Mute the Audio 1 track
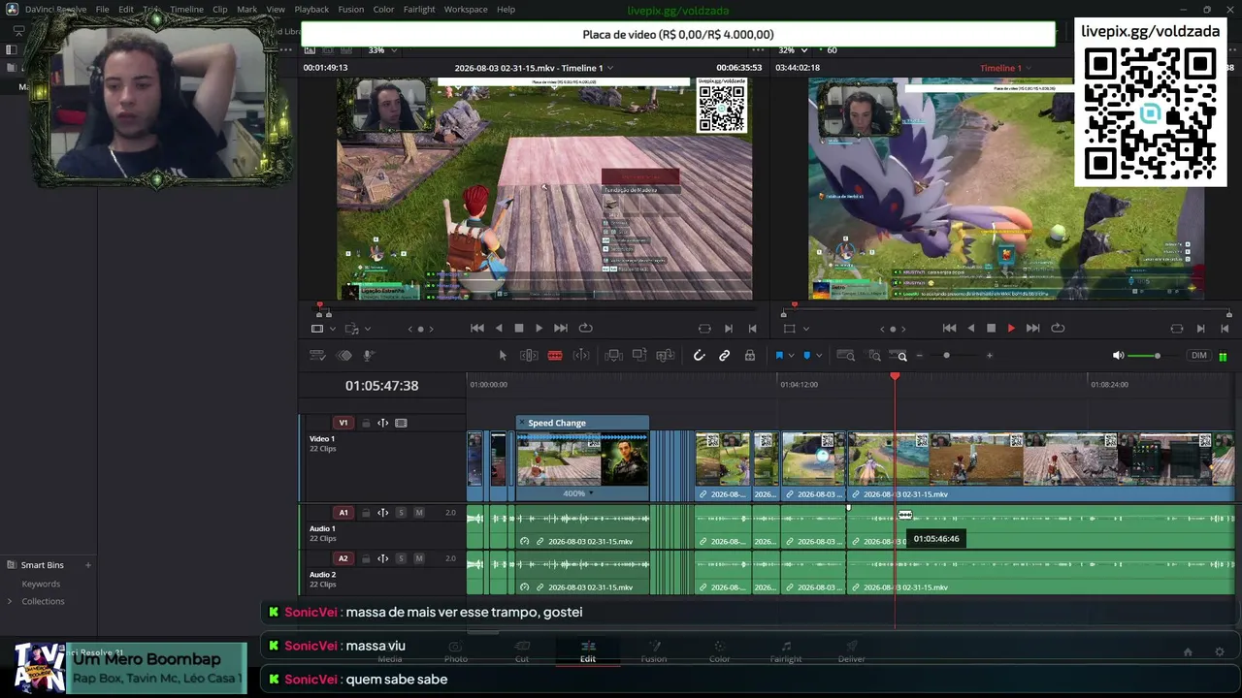 (419, 513)
